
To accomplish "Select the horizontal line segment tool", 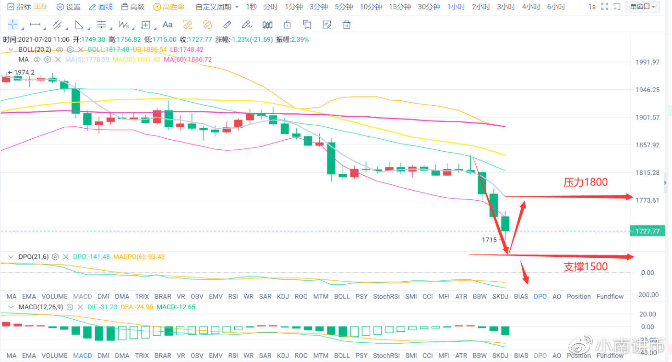I will tap(35, 24).
